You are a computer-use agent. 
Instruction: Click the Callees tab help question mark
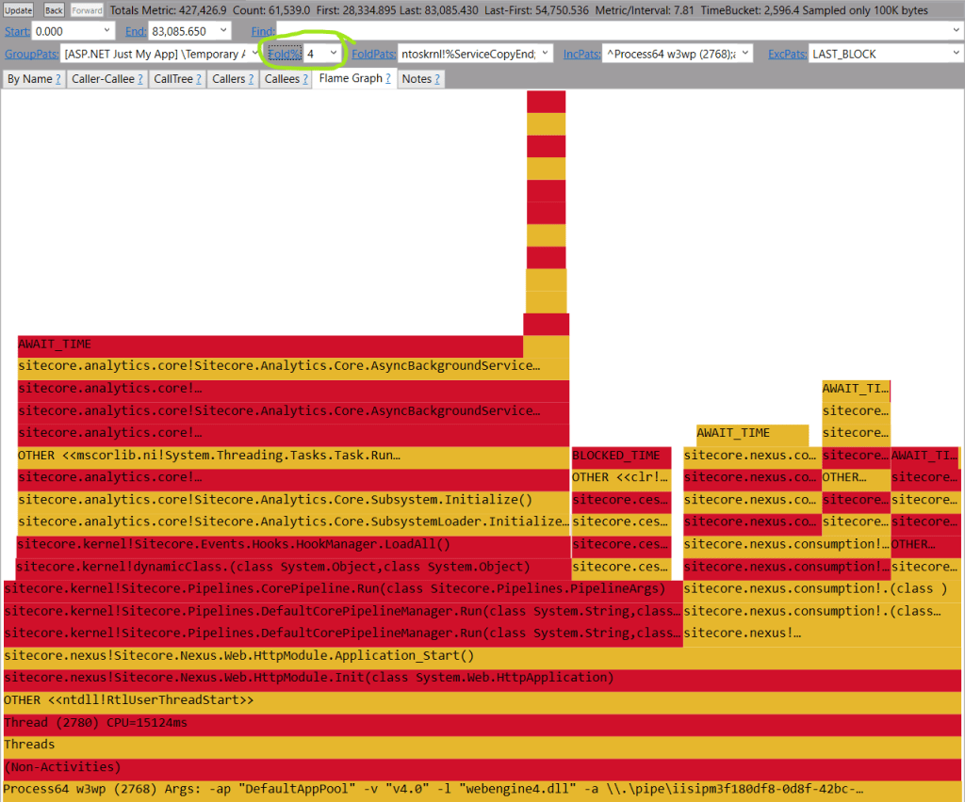[x=307, y=79]
